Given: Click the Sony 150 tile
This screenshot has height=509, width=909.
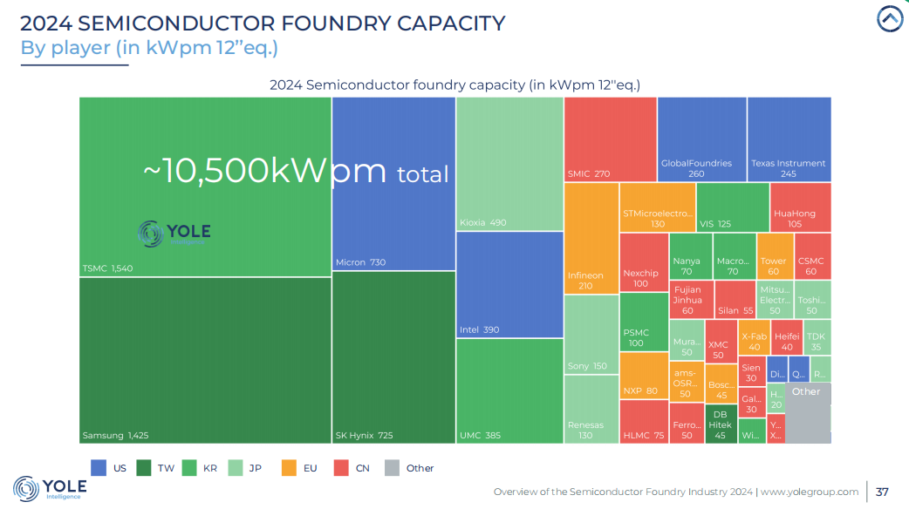Looking at the screenshot, I should coord(591,335).
